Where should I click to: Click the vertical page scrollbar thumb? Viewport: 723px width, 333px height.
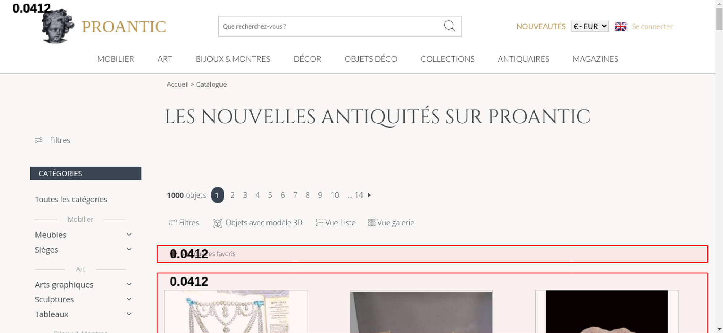pyautogui.click(x=719, y=19)
